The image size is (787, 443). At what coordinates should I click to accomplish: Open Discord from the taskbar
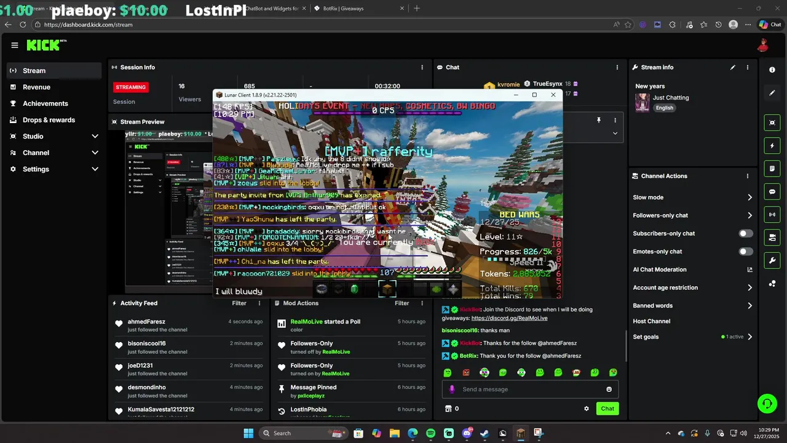467,433
